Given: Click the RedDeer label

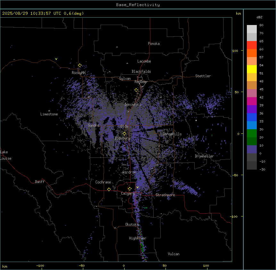Looking at the screenshot, I should coord(141,82).
